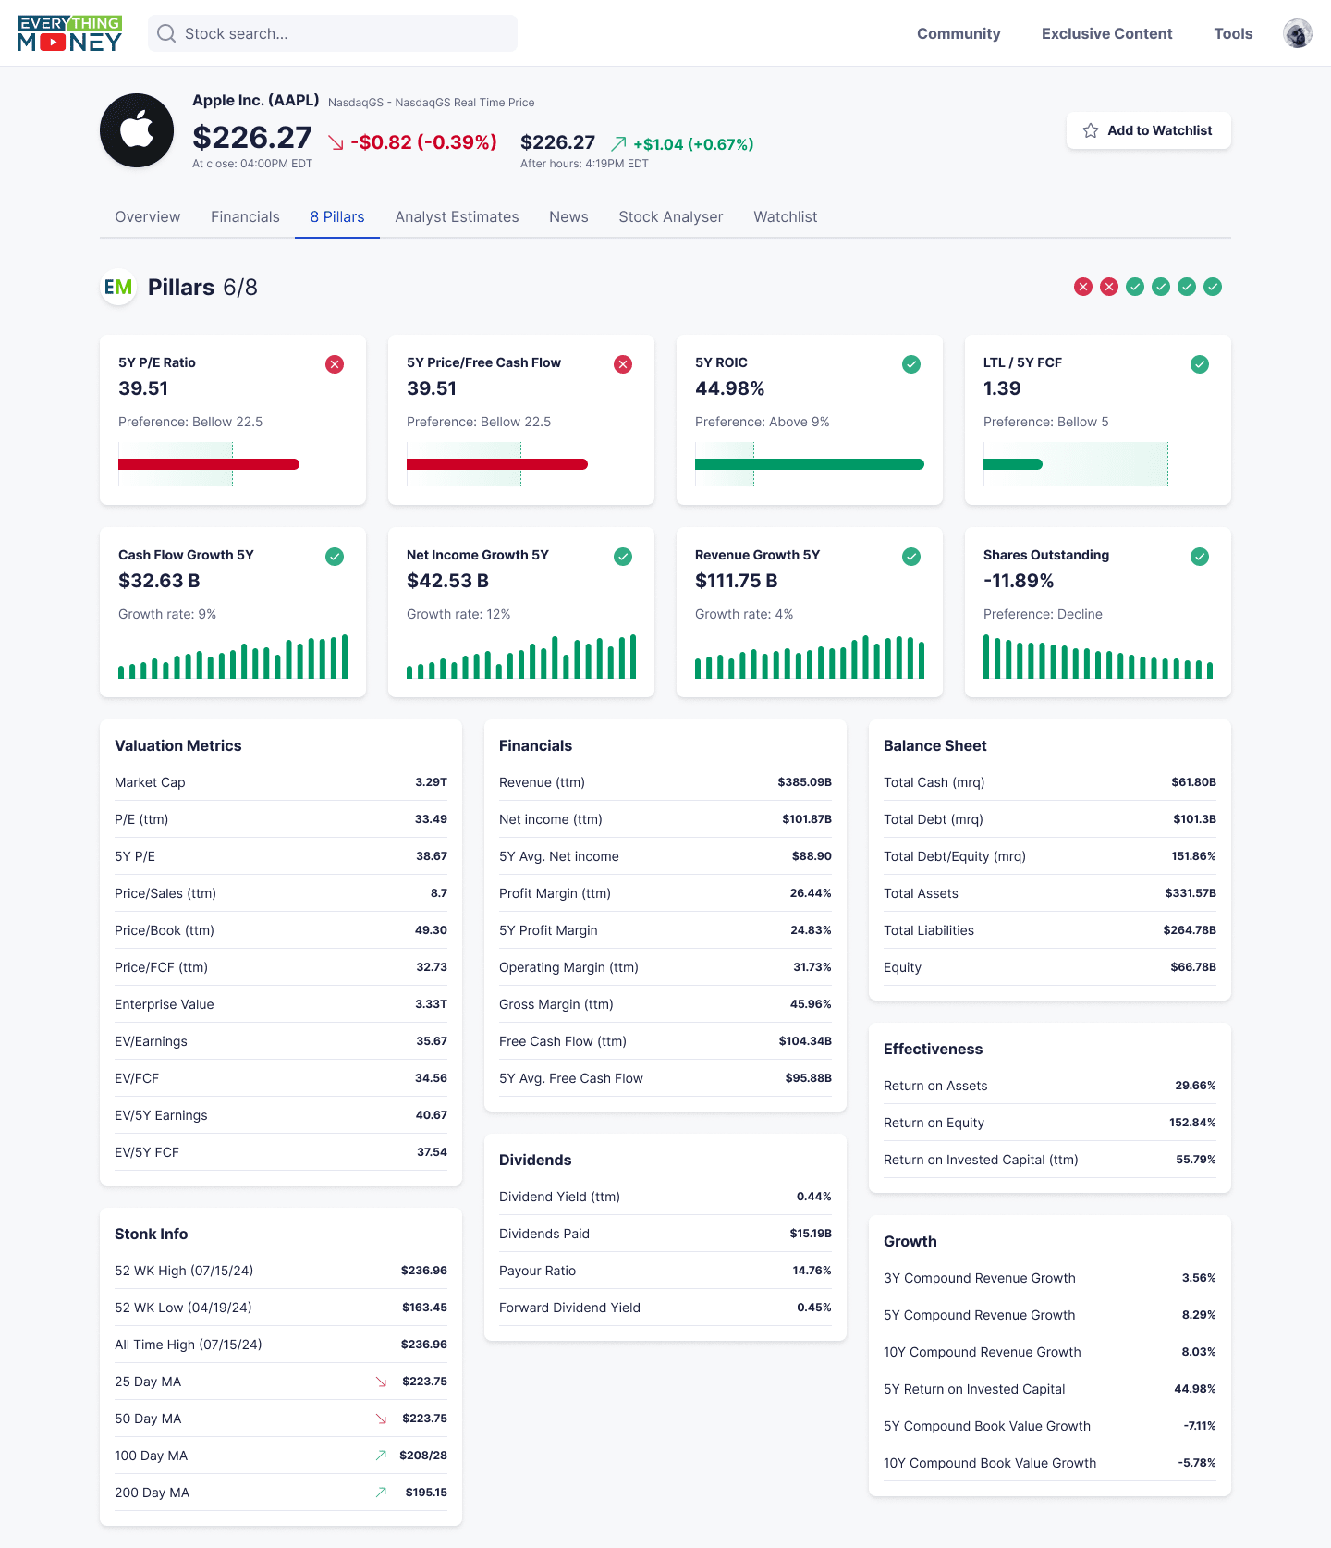The height and width of the screenshot is (1548, 1331).
Task: Click the 52 WK Low (04/19/24) row label
Action: [183, 1308]
